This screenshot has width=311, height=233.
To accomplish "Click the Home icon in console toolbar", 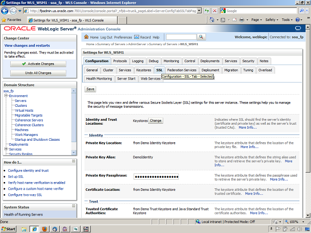I will click(86, 37).
